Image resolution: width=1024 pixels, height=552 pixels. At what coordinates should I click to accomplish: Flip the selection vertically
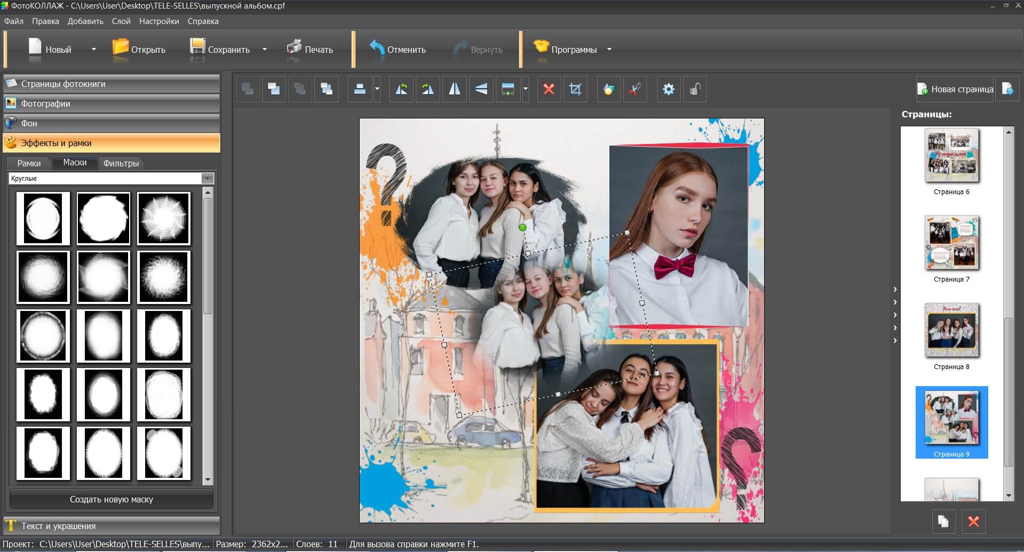(481, 89)
